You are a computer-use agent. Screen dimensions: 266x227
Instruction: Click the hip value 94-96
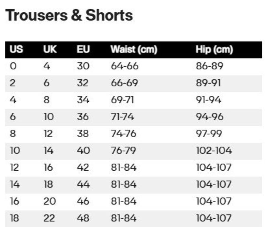210,117
